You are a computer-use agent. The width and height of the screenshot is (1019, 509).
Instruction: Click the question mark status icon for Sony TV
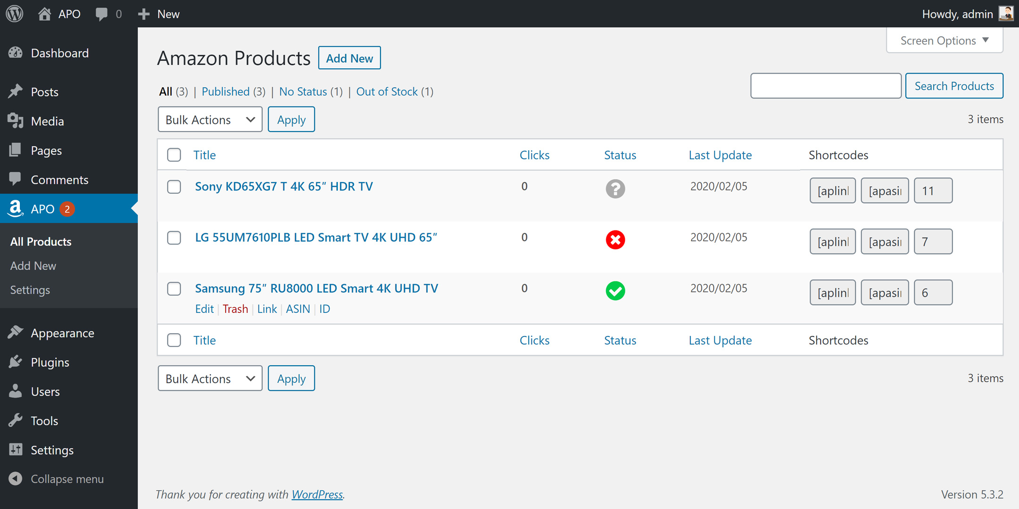click(x=615, y=189)
